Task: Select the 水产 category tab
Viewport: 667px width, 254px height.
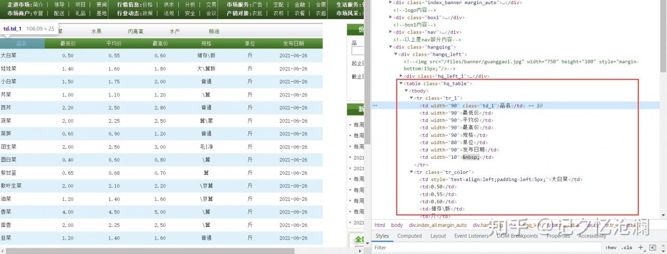Action: pos(175,31)
